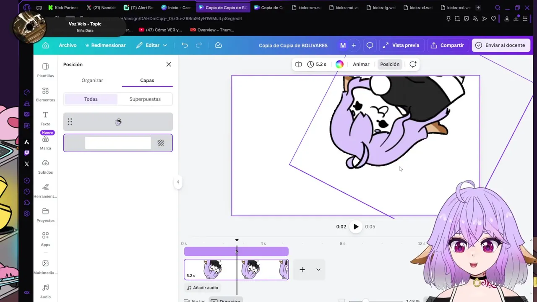Show Todas layers filter
Screen dimensions: 537x302
coord(91,99)
